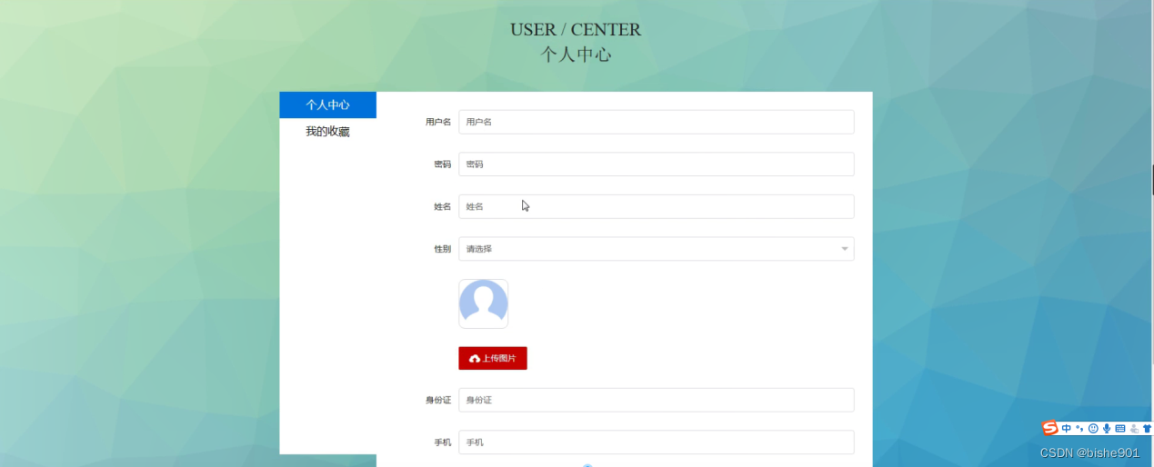Click the cloud upload icon on 上传图片
This screenshot has height=467, width=1154.
point(474,359)
